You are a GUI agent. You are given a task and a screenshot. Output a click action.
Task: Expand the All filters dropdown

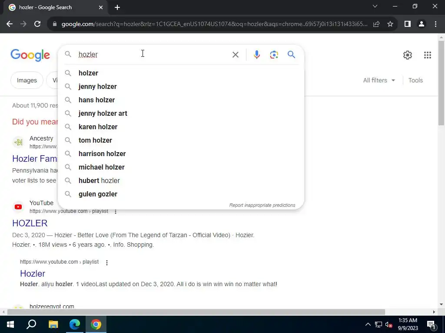tap(379, 80)
